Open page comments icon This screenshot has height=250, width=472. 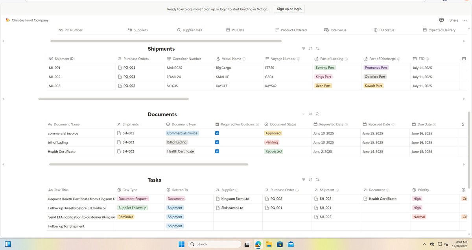[441, 20]
